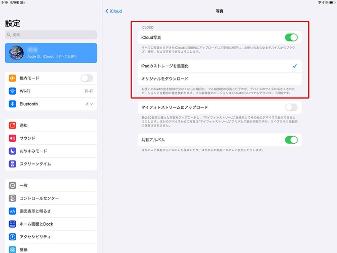Select iPadのストレージを最適化 option

point(220,66)
